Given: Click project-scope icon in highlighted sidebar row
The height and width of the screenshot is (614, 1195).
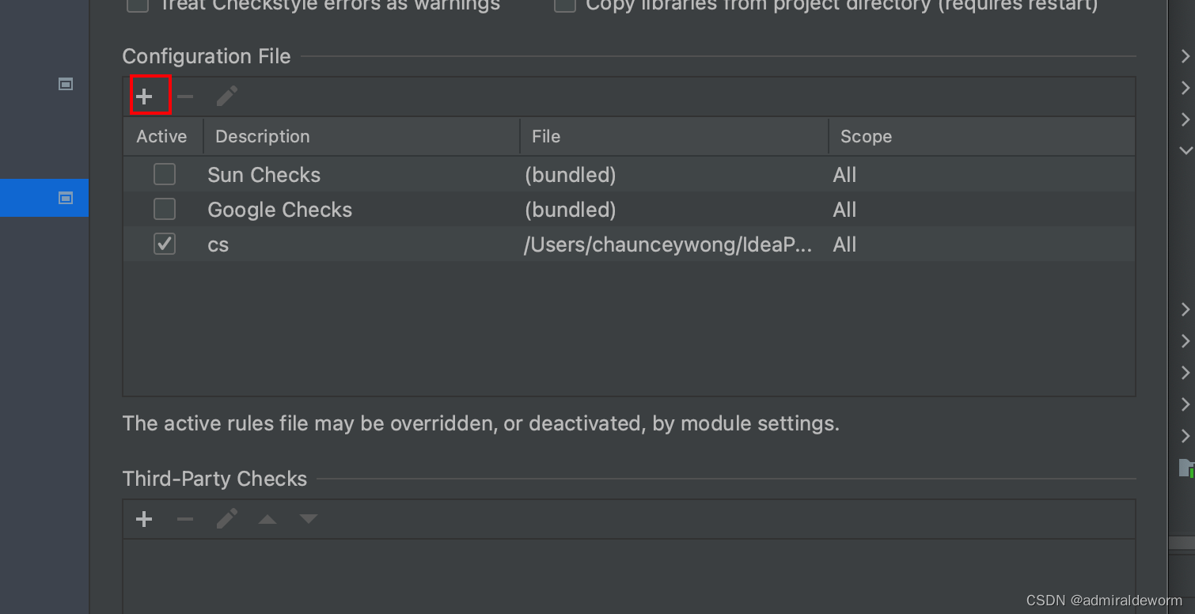Looking at the screenshot, I should [x=66, y=198].
